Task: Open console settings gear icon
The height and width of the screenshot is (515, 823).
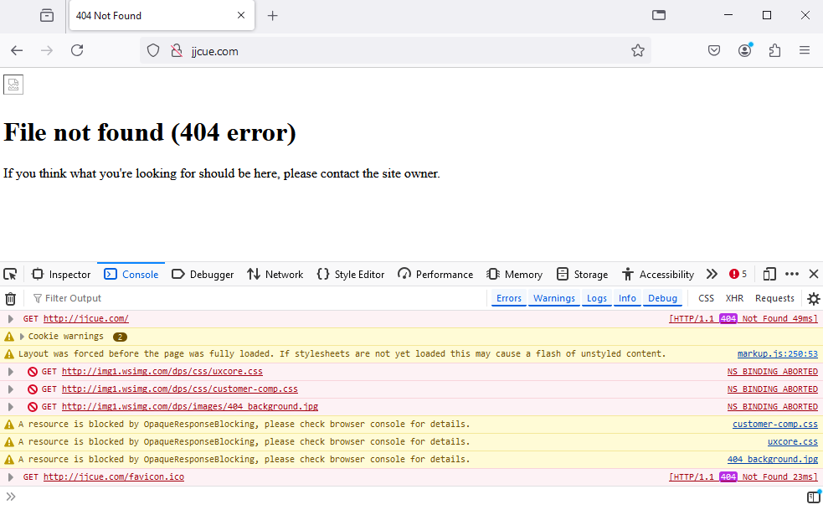Action: 813,299
